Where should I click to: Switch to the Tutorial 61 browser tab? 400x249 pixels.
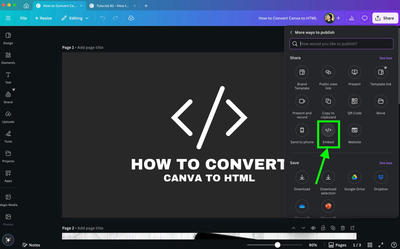coord(112,5)
